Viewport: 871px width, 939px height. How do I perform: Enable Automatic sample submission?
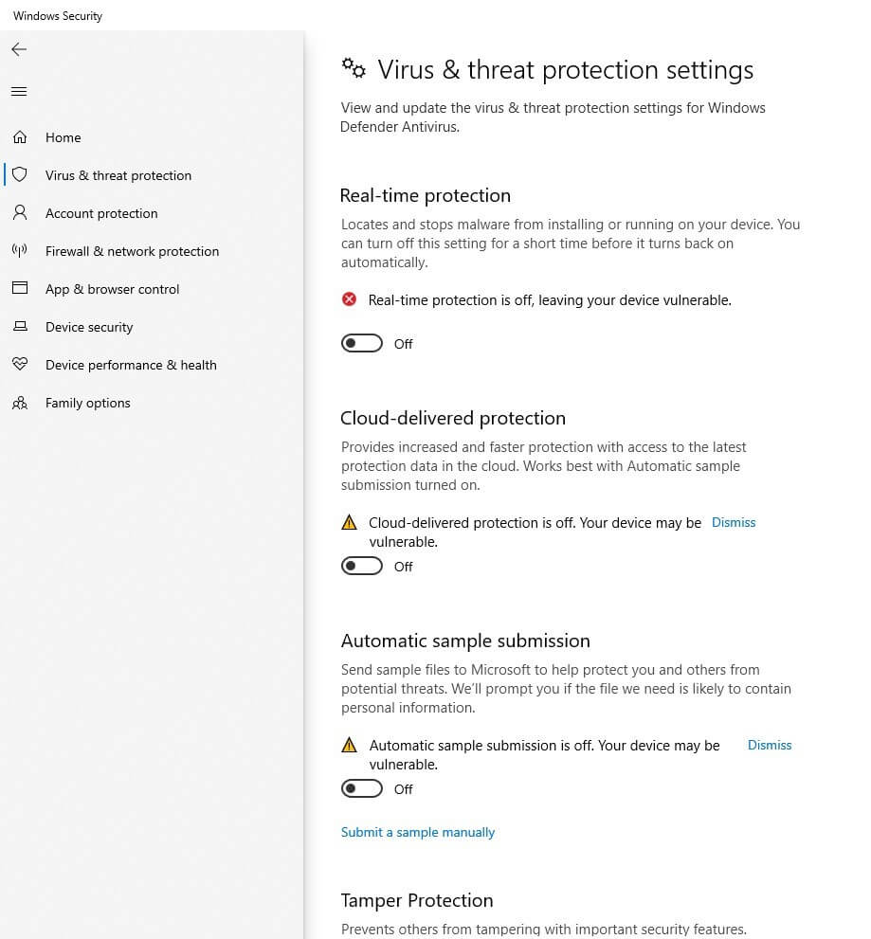(x=361, y=788)
